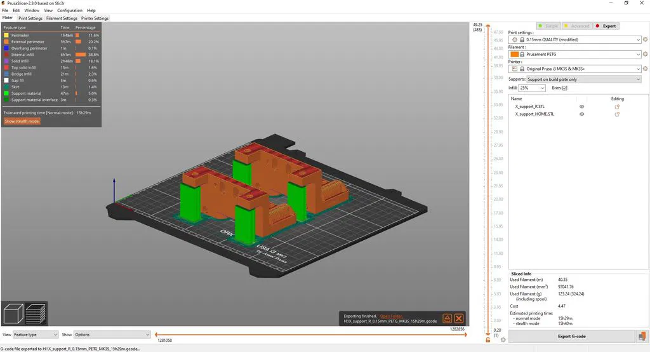Open the Printer preset dropdown
This screenshot has height=352, width=650.
click(x=575, y=69)
